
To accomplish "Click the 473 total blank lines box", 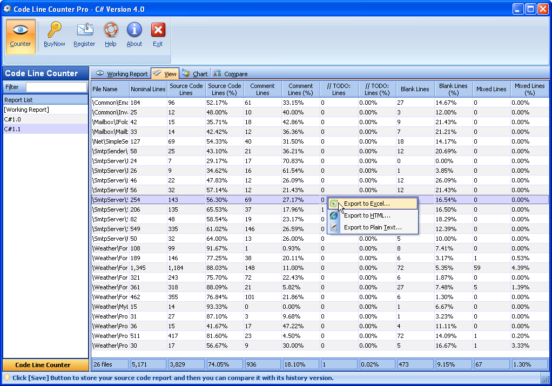I will coord(415,364).
